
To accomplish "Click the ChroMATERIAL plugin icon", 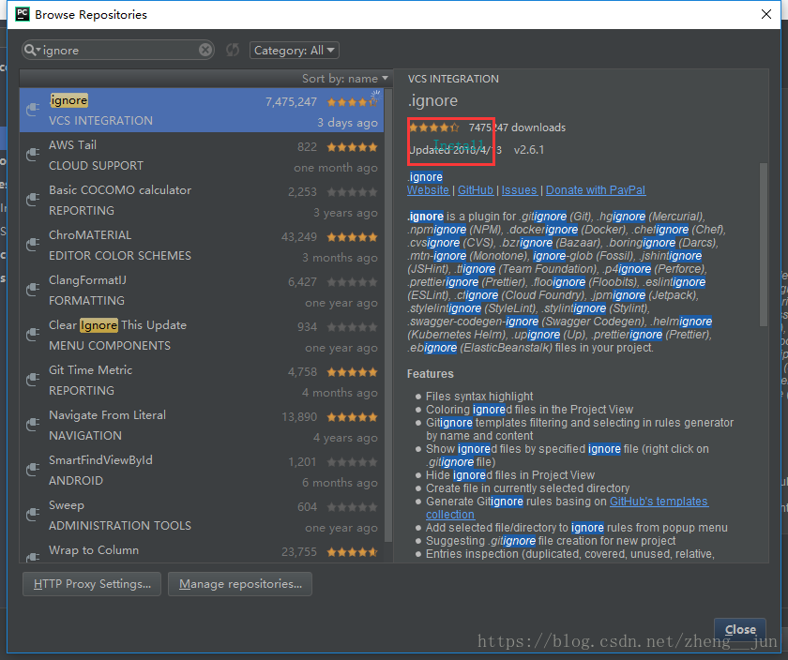I will pyautogui.click(x=33, y=244).
